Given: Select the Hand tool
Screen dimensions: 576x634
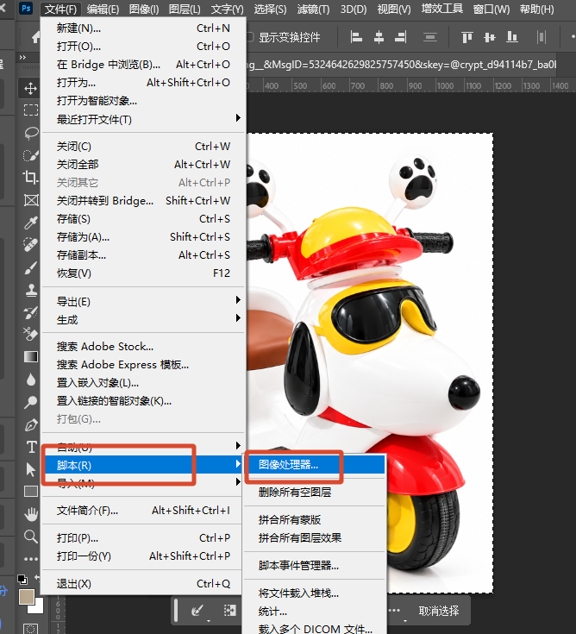Looking at the screenshot, I should [x=31, y=514].
